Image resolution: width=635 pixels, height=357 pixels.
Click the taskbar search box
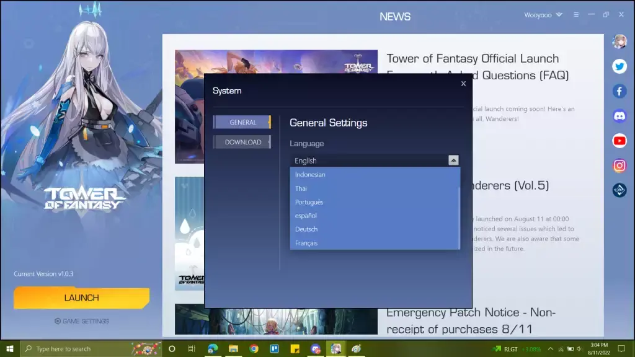pos(91,348)
